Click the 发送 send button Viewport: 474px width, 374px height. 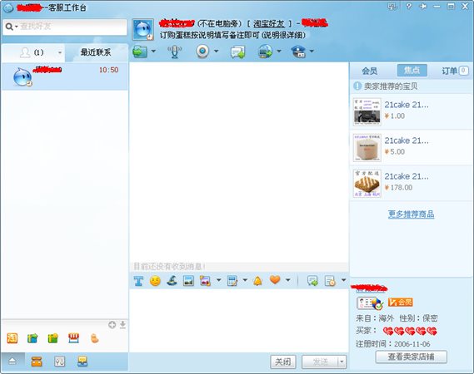pos(320,362)
